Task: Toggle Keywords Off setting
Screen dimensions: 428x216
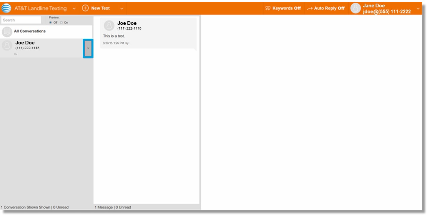Action: (286, 8)
